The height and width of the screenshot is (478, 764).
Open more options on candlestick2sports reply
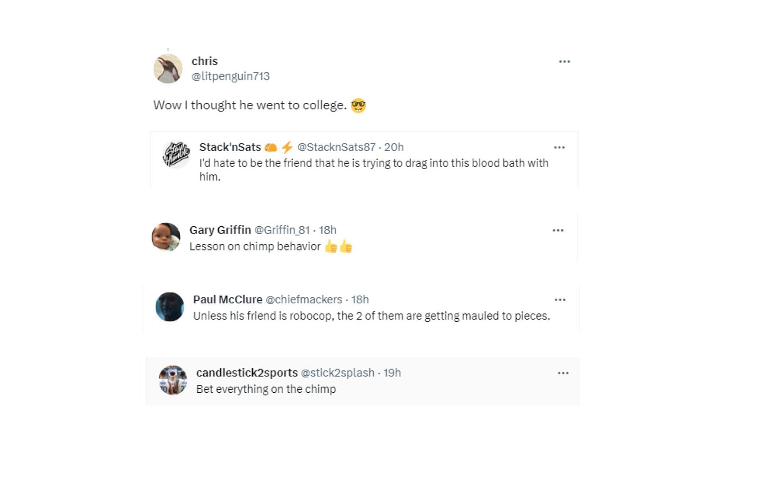point(563,373)
